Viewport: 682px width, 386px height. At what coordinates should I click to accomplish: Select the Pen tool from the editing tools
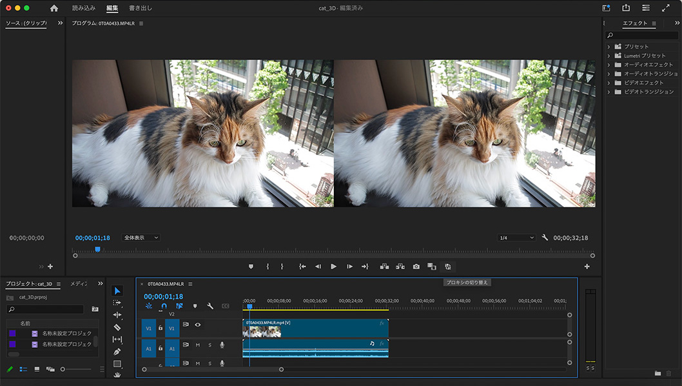[118, 352]
